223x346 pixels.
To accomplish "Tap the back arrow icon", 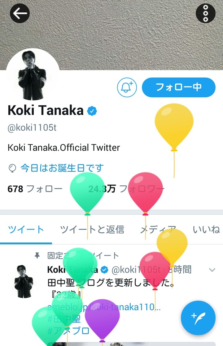I will point(20,14).
